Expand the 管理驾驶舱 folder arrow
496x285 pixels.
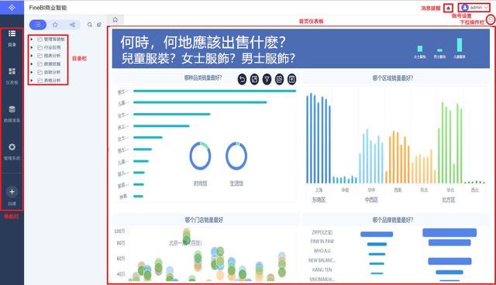click(x=32, y=39)
